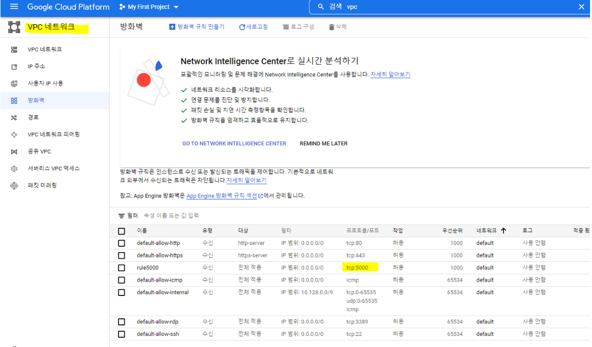592x347 pixels.
Task: Check the default-allow-https row checkbox
Action: coord(122,256)
